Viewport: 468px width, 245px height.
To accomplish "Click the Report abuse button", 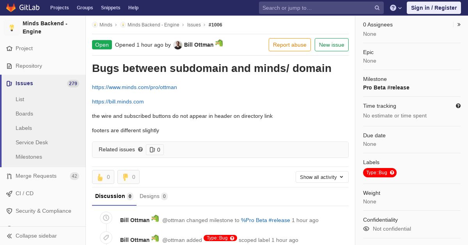I will pos(290,45).
